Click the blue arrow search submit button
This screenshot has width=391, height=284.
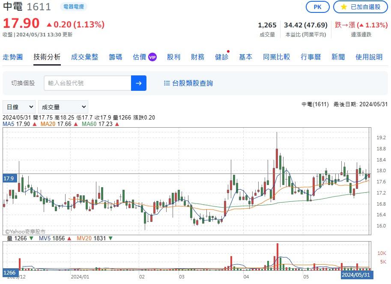(139, 83)
